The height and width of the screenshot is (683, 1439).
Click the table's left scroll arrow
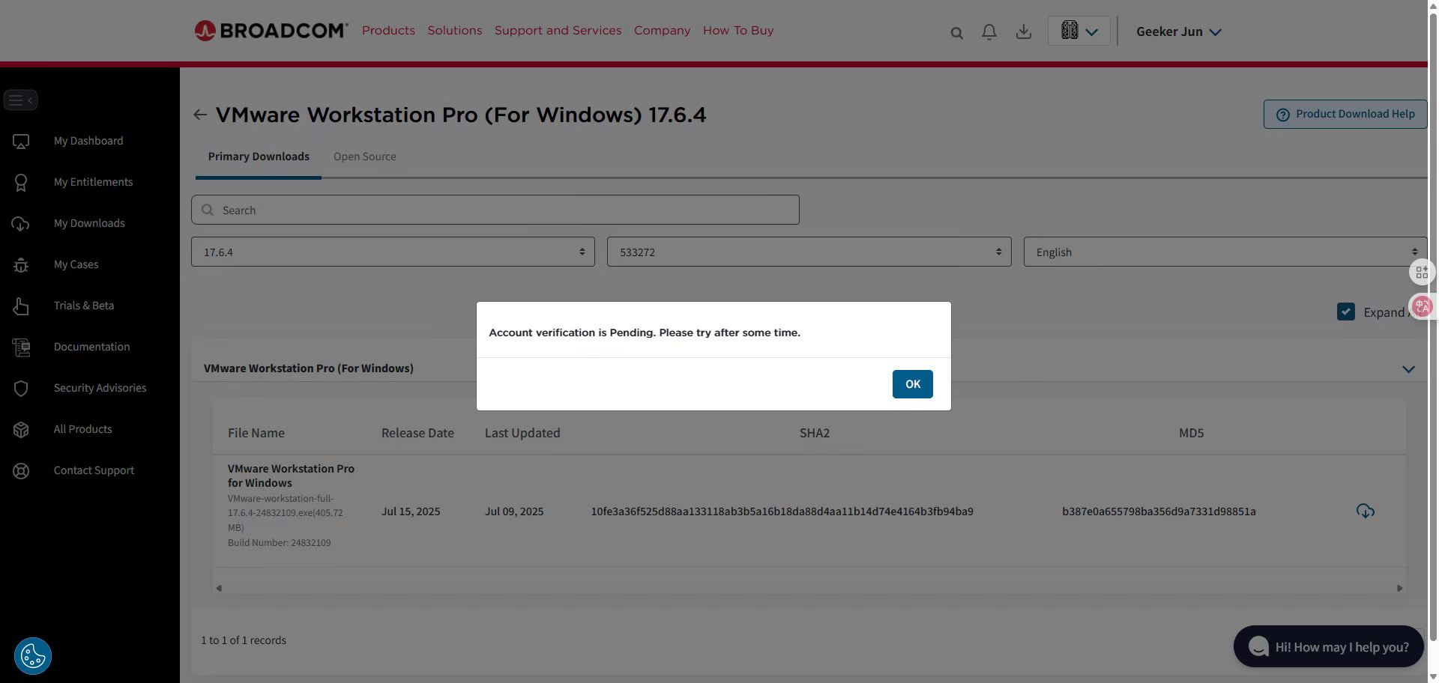[x=218, y=588]
